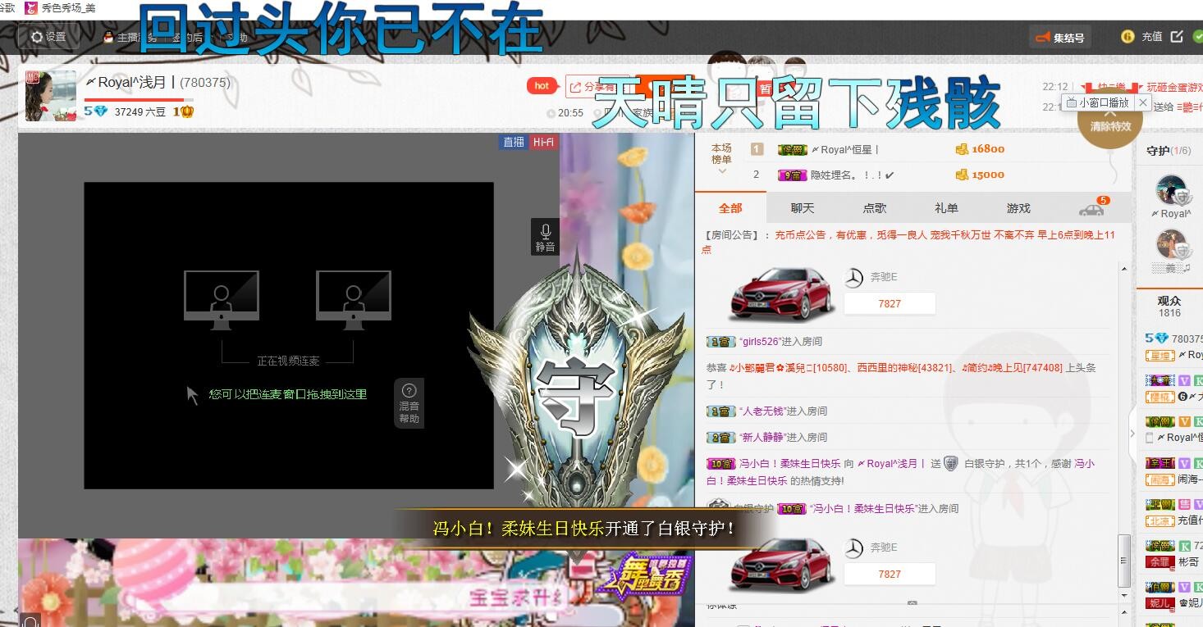Click the 10富 badge in gift message
Viewport: 1203px width, 627px height.
721,464
